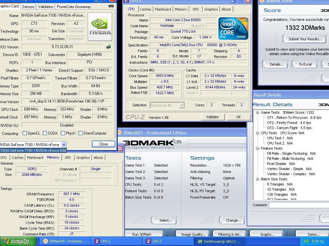Viewport: 329px width, 246px height.
Task: Open About tab in lower CPU-Z window
Action: point(98,158)
